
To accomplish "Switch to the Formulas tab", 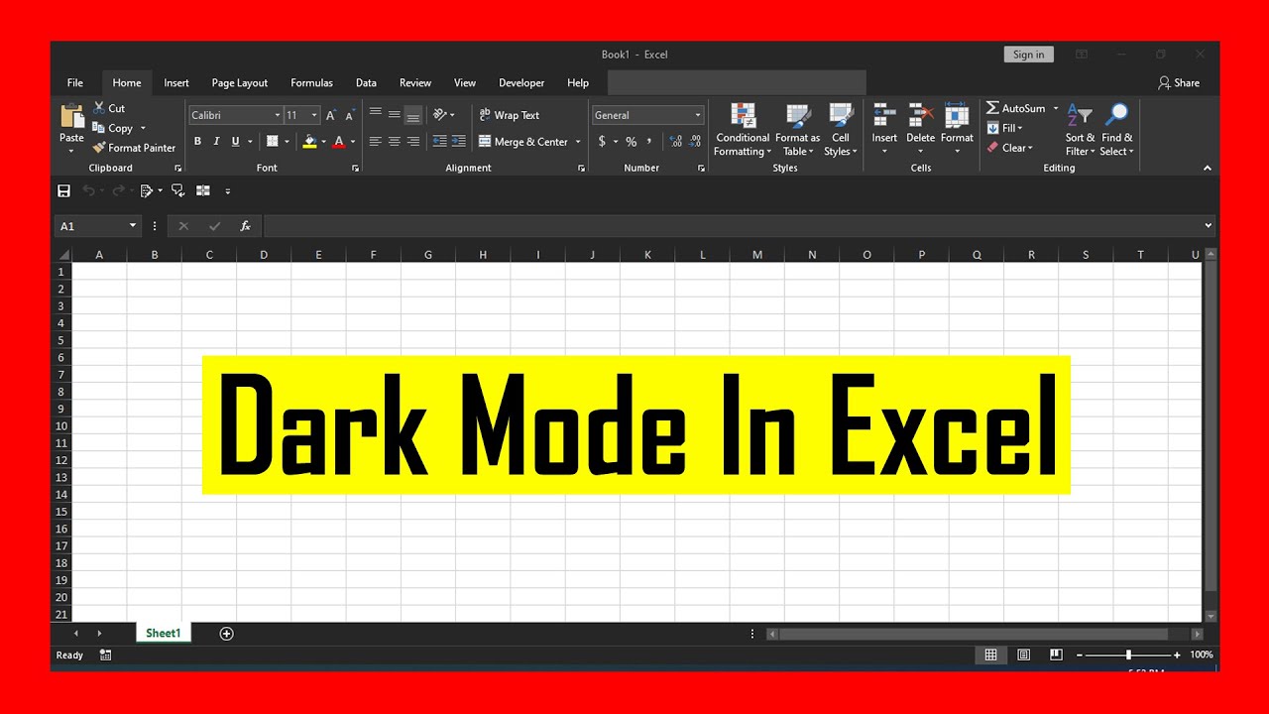I will (x=311, y=83).
